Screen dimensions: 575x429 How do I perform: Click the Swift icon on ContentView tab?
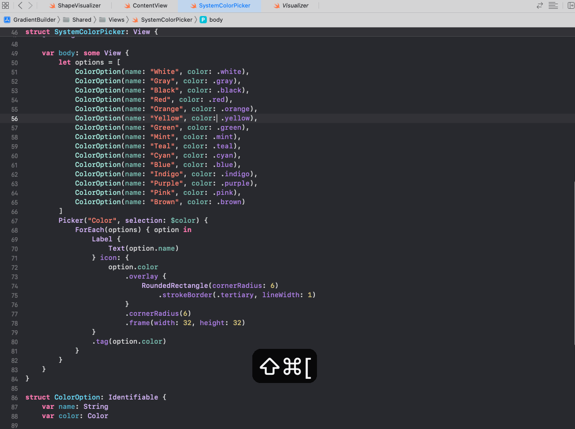[x=127, y=6]
